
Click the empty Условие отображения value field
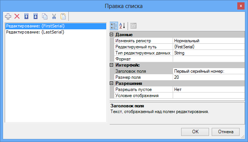click(x=209, y=96)
